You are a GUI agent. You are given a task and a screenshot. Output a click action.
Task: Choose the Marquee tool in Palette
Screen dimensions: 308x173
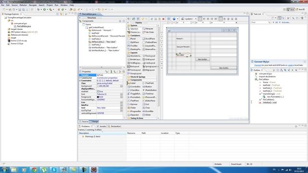(x=148, y=29)
